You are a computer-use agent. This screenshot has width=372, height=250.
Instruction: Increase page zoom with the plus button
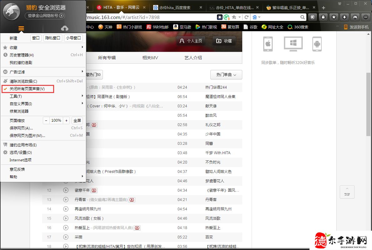(66, 120)
